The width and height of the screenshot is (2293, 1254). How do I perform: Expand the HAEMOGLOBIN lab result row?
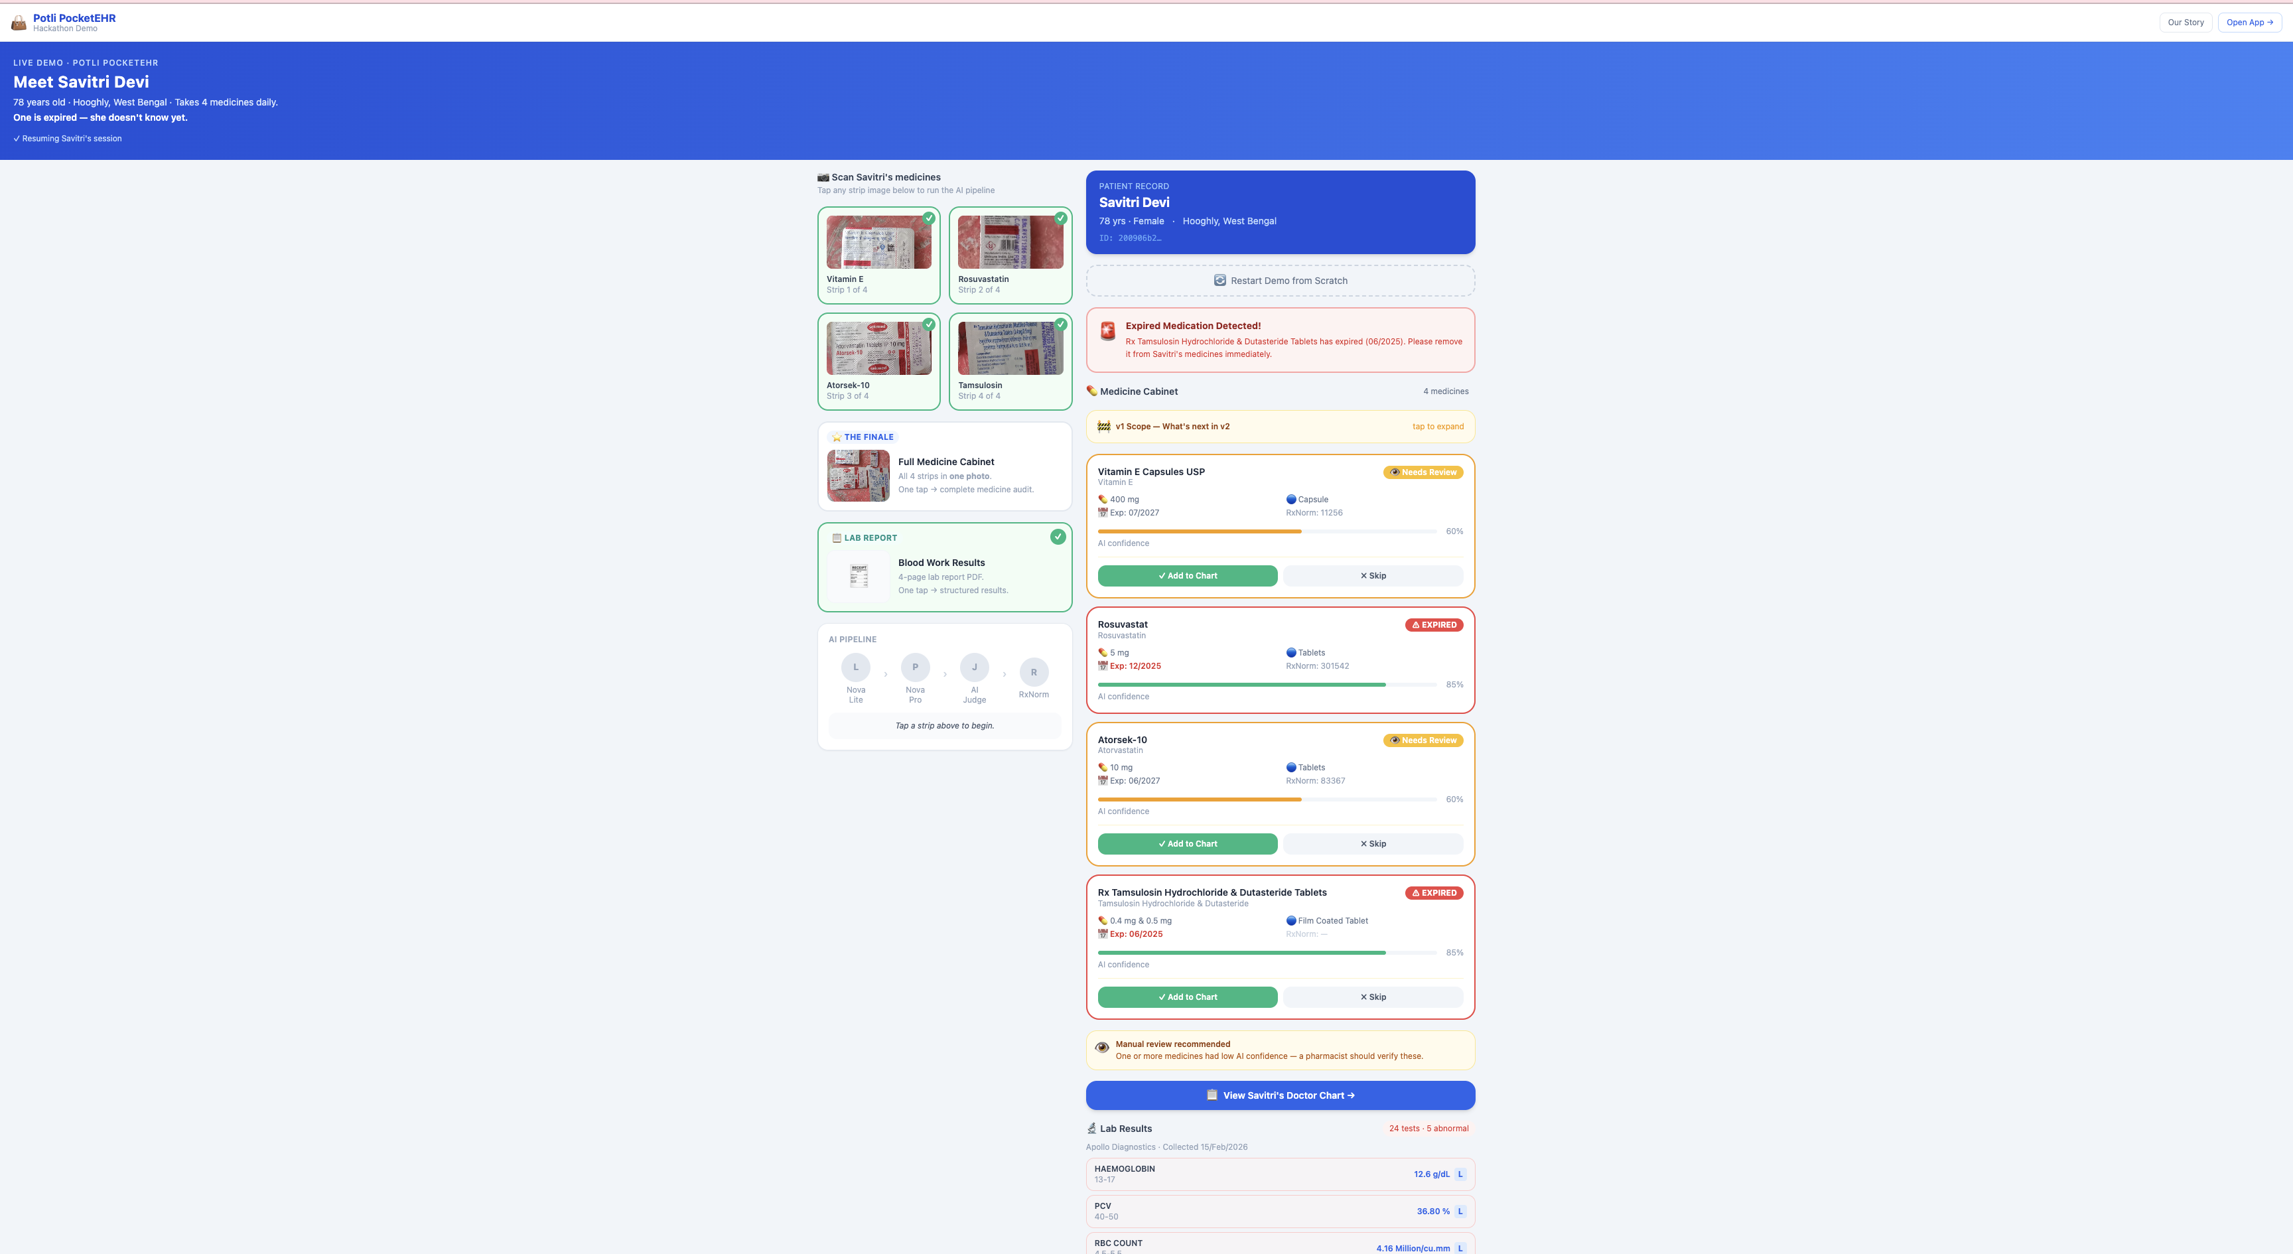[1279, 1174]
